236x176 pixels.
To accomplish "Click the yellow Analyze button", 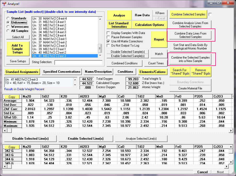I will tap(119, 15).
